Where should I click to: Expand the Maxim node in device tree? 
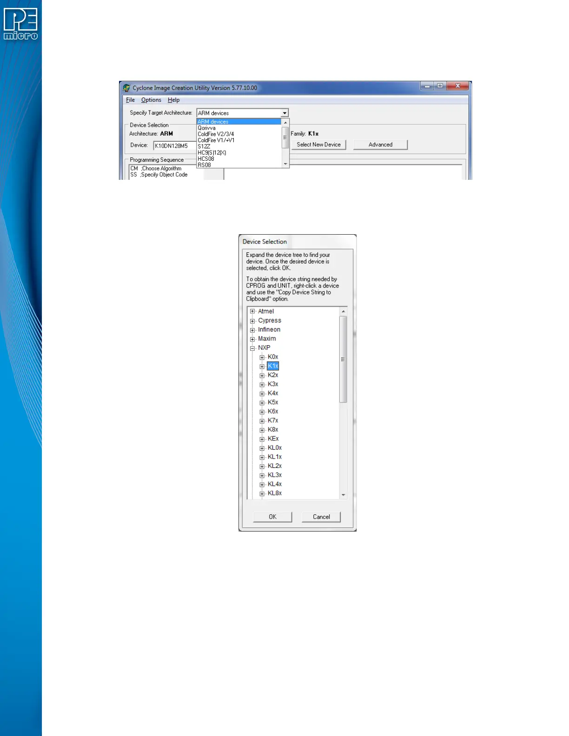[x=252, y=339]
